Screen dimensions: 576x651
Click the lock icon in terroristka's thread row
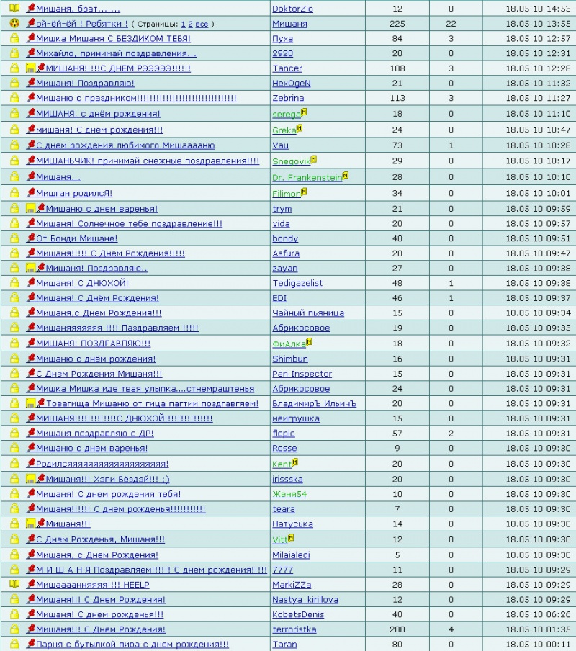click(x=14, y=629)
